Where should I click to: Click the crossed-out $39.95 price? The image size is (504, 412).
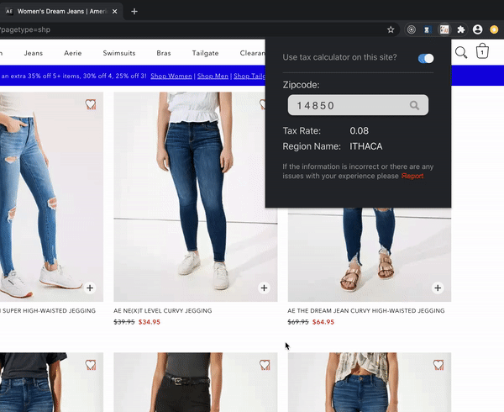coord(124,322)
